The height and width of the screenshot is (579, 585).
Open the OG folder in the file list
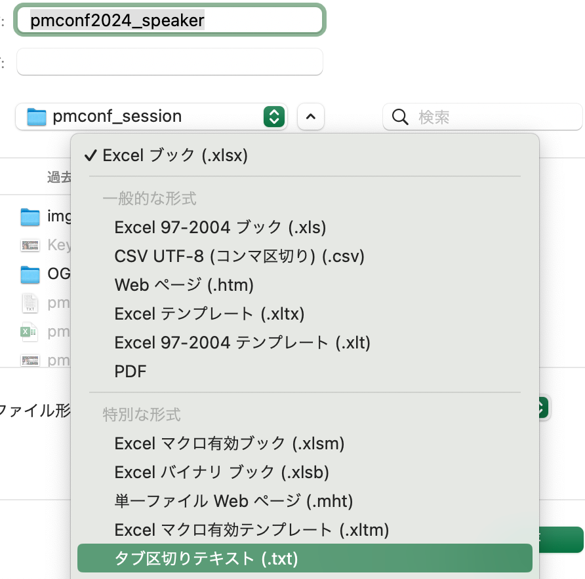tap(30, 274)
